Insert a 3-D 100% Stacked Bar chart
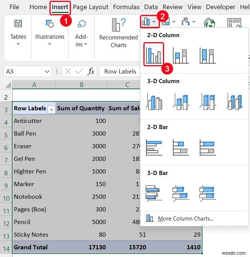This screenshot has height=257, width=250. pyautogui.click(x=207, y=193)
